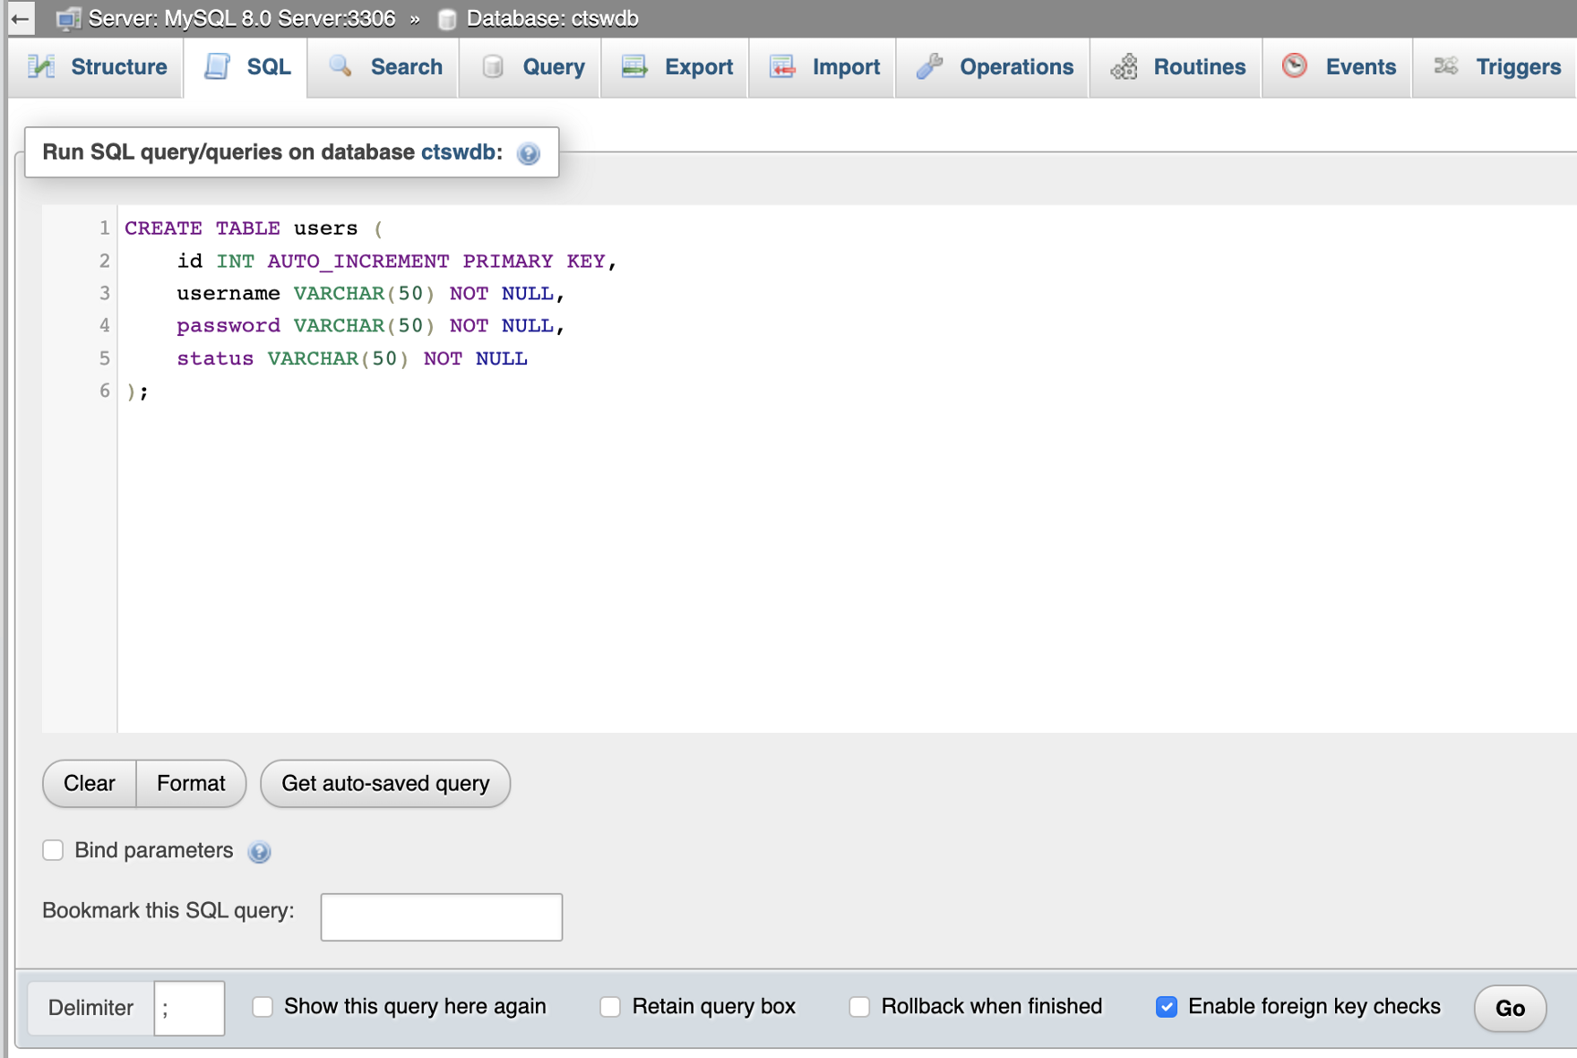1577x1058 pixels.
Task: Click the server icon in the breadcrumb
Action: click(68, 19)
